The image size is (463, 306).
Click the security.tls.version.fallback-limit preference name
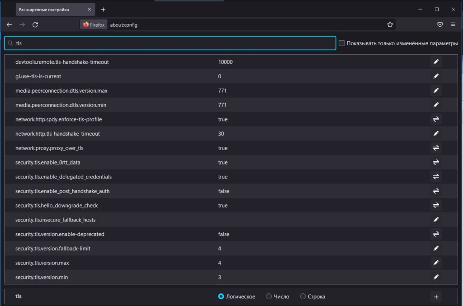click(x=53, y=249)
